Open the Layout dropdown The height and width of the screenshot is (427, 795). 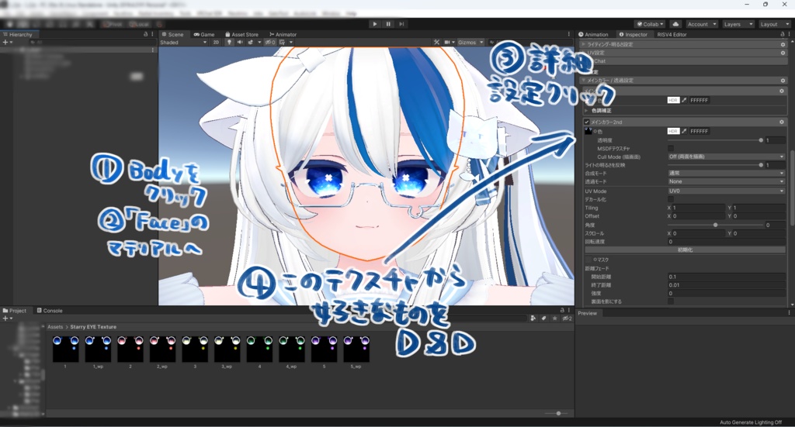click(x=774, y=24)
